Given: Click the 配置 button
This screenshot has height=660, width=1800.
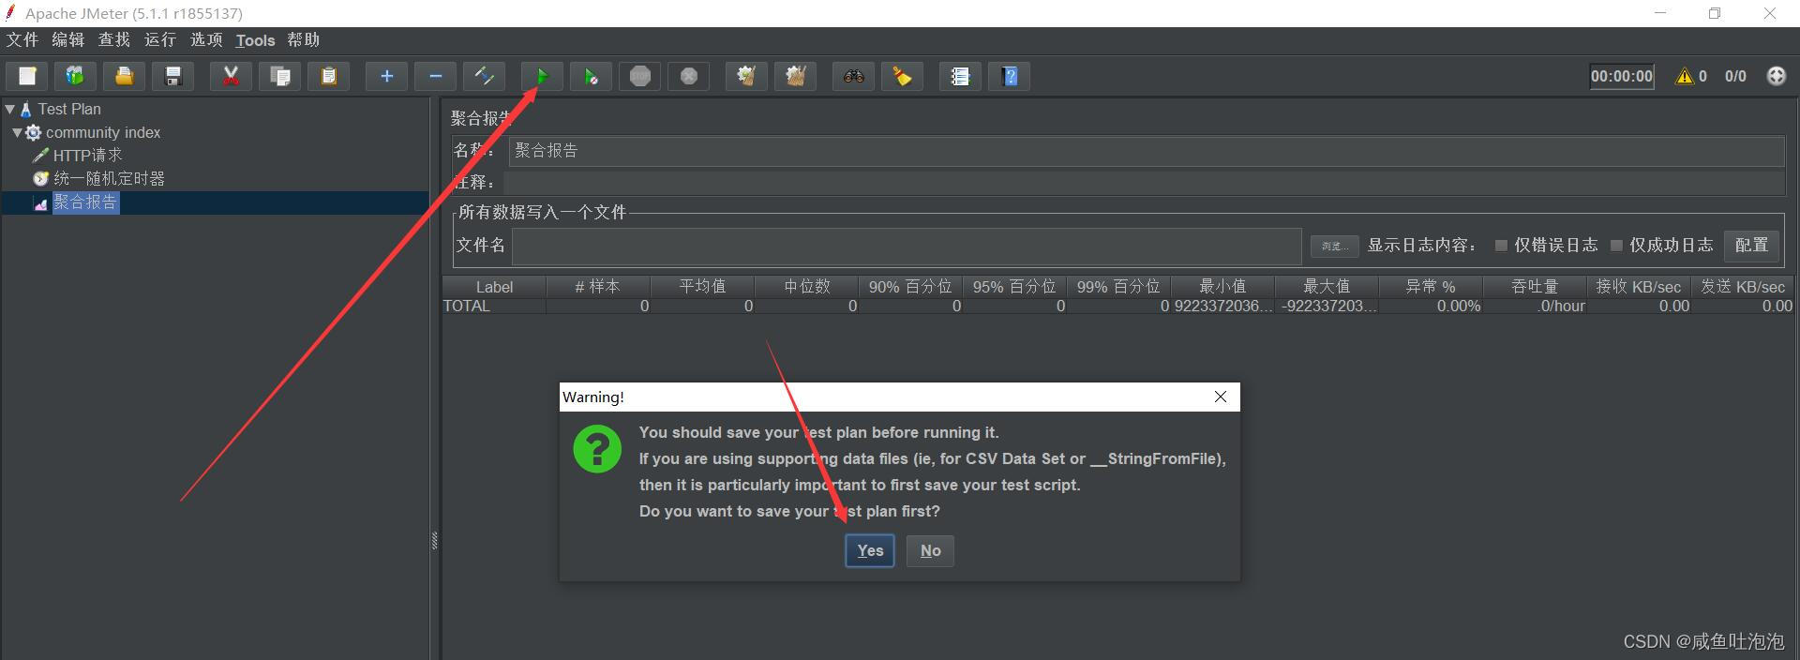Looking at the screenshot, I should coord(1751,245).
